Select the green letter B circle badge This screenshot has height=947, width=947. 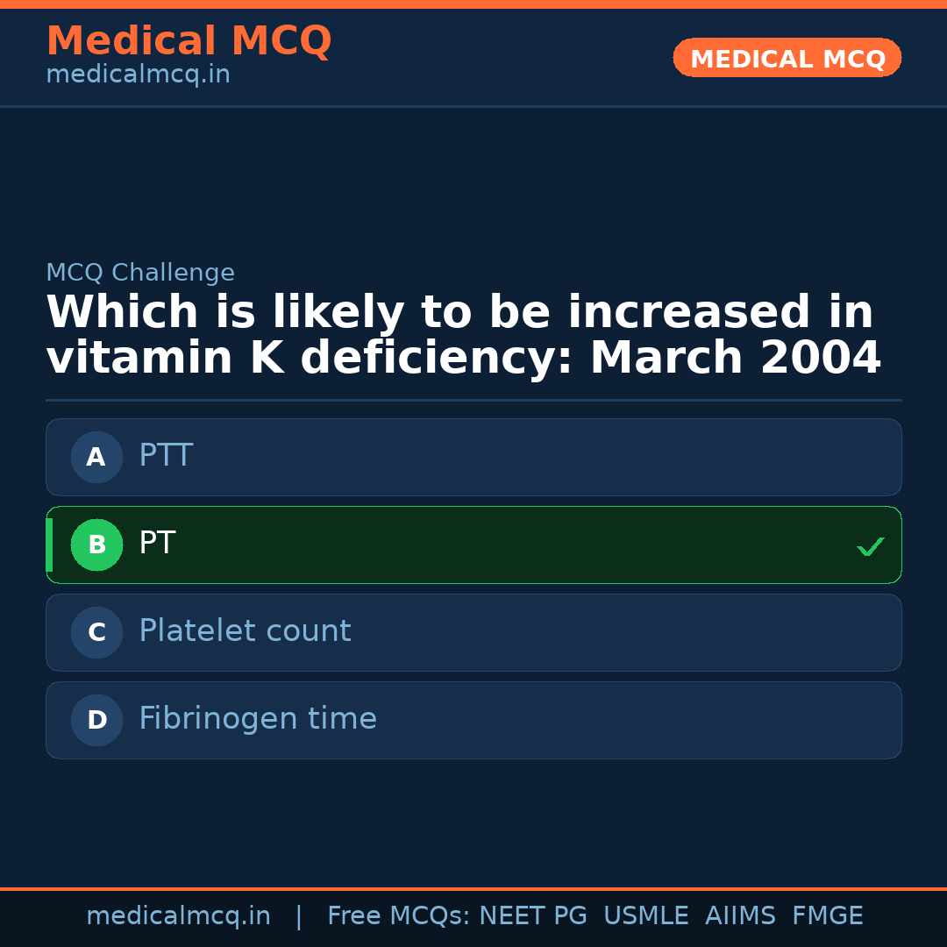point(96,545)
